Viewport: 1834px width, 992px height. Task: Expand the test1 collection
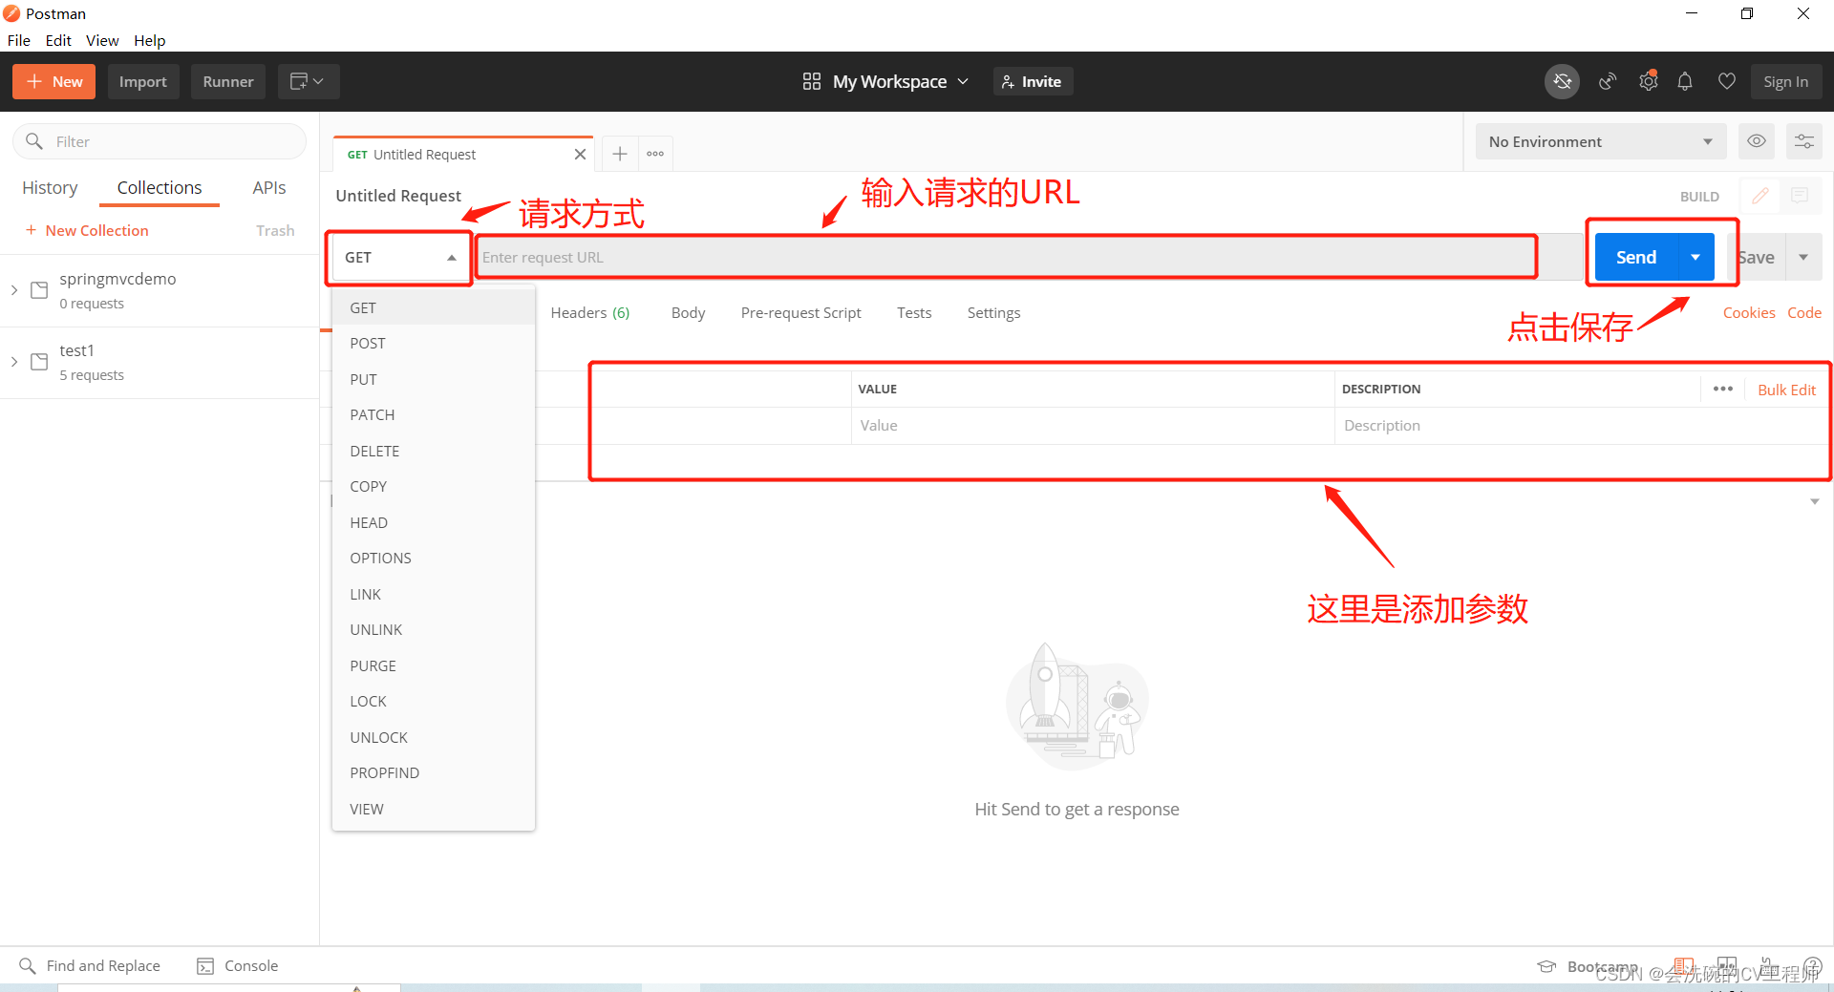click(14, 362)
